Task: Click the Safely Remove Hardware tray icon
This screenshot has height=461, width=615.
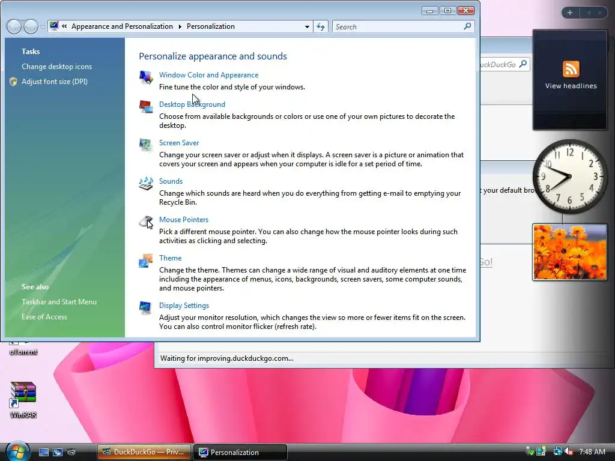Action: click(530, 451)
